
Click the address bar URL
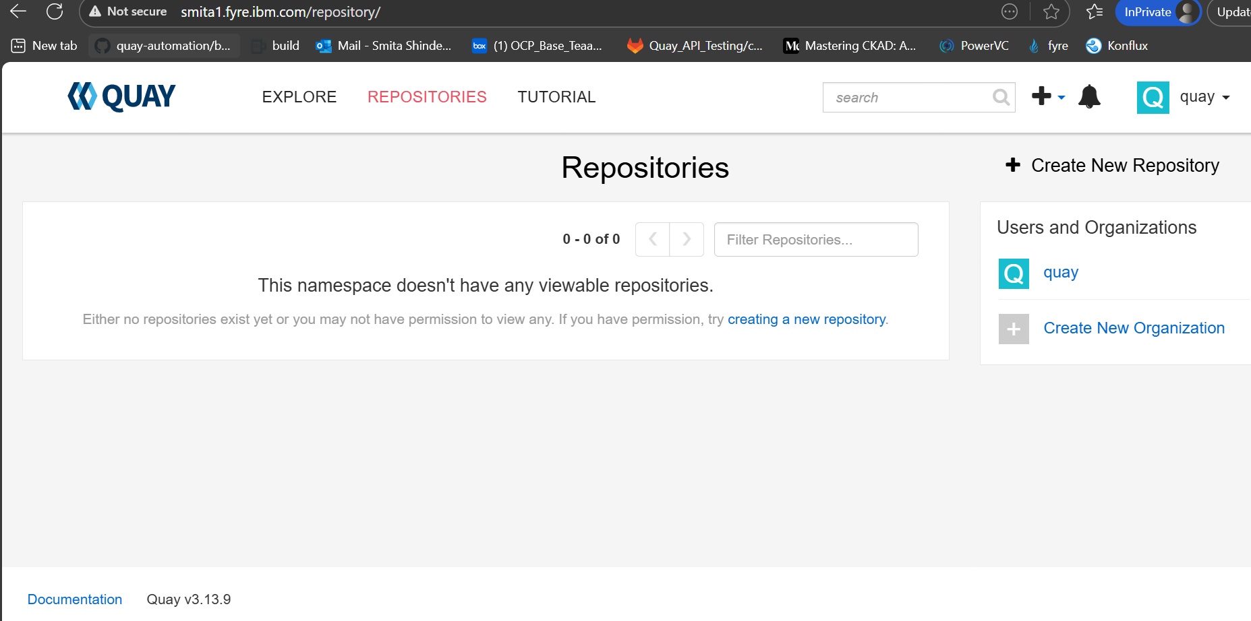pyautogui.click(x=281, y=12)
